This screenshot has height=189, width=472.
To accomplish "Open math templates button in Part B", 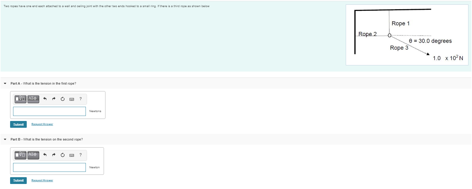I will coord(21,155).
